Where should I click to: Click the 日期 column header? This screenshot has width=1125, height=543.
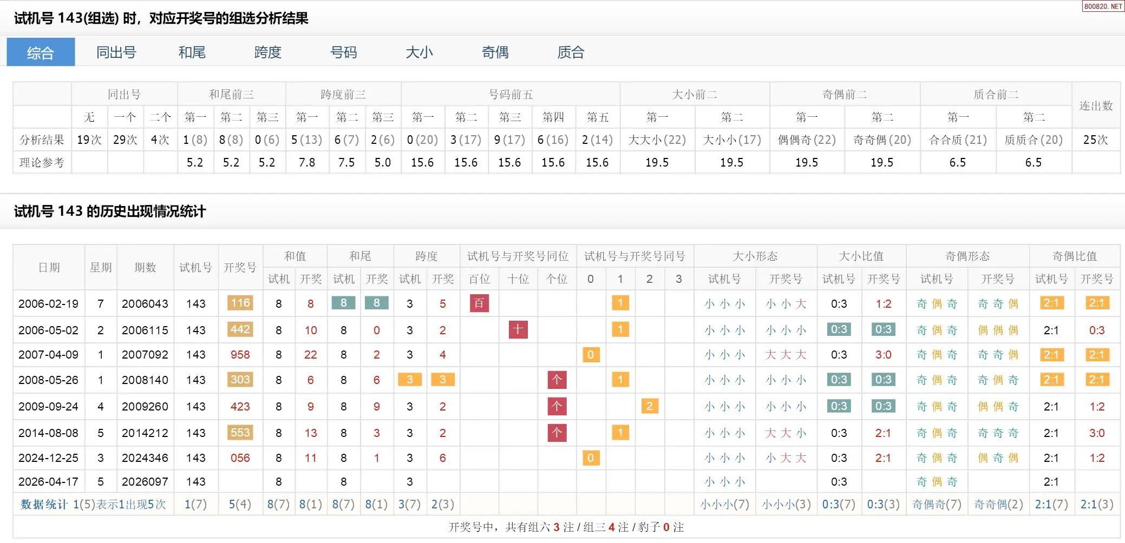coord(49,268)
